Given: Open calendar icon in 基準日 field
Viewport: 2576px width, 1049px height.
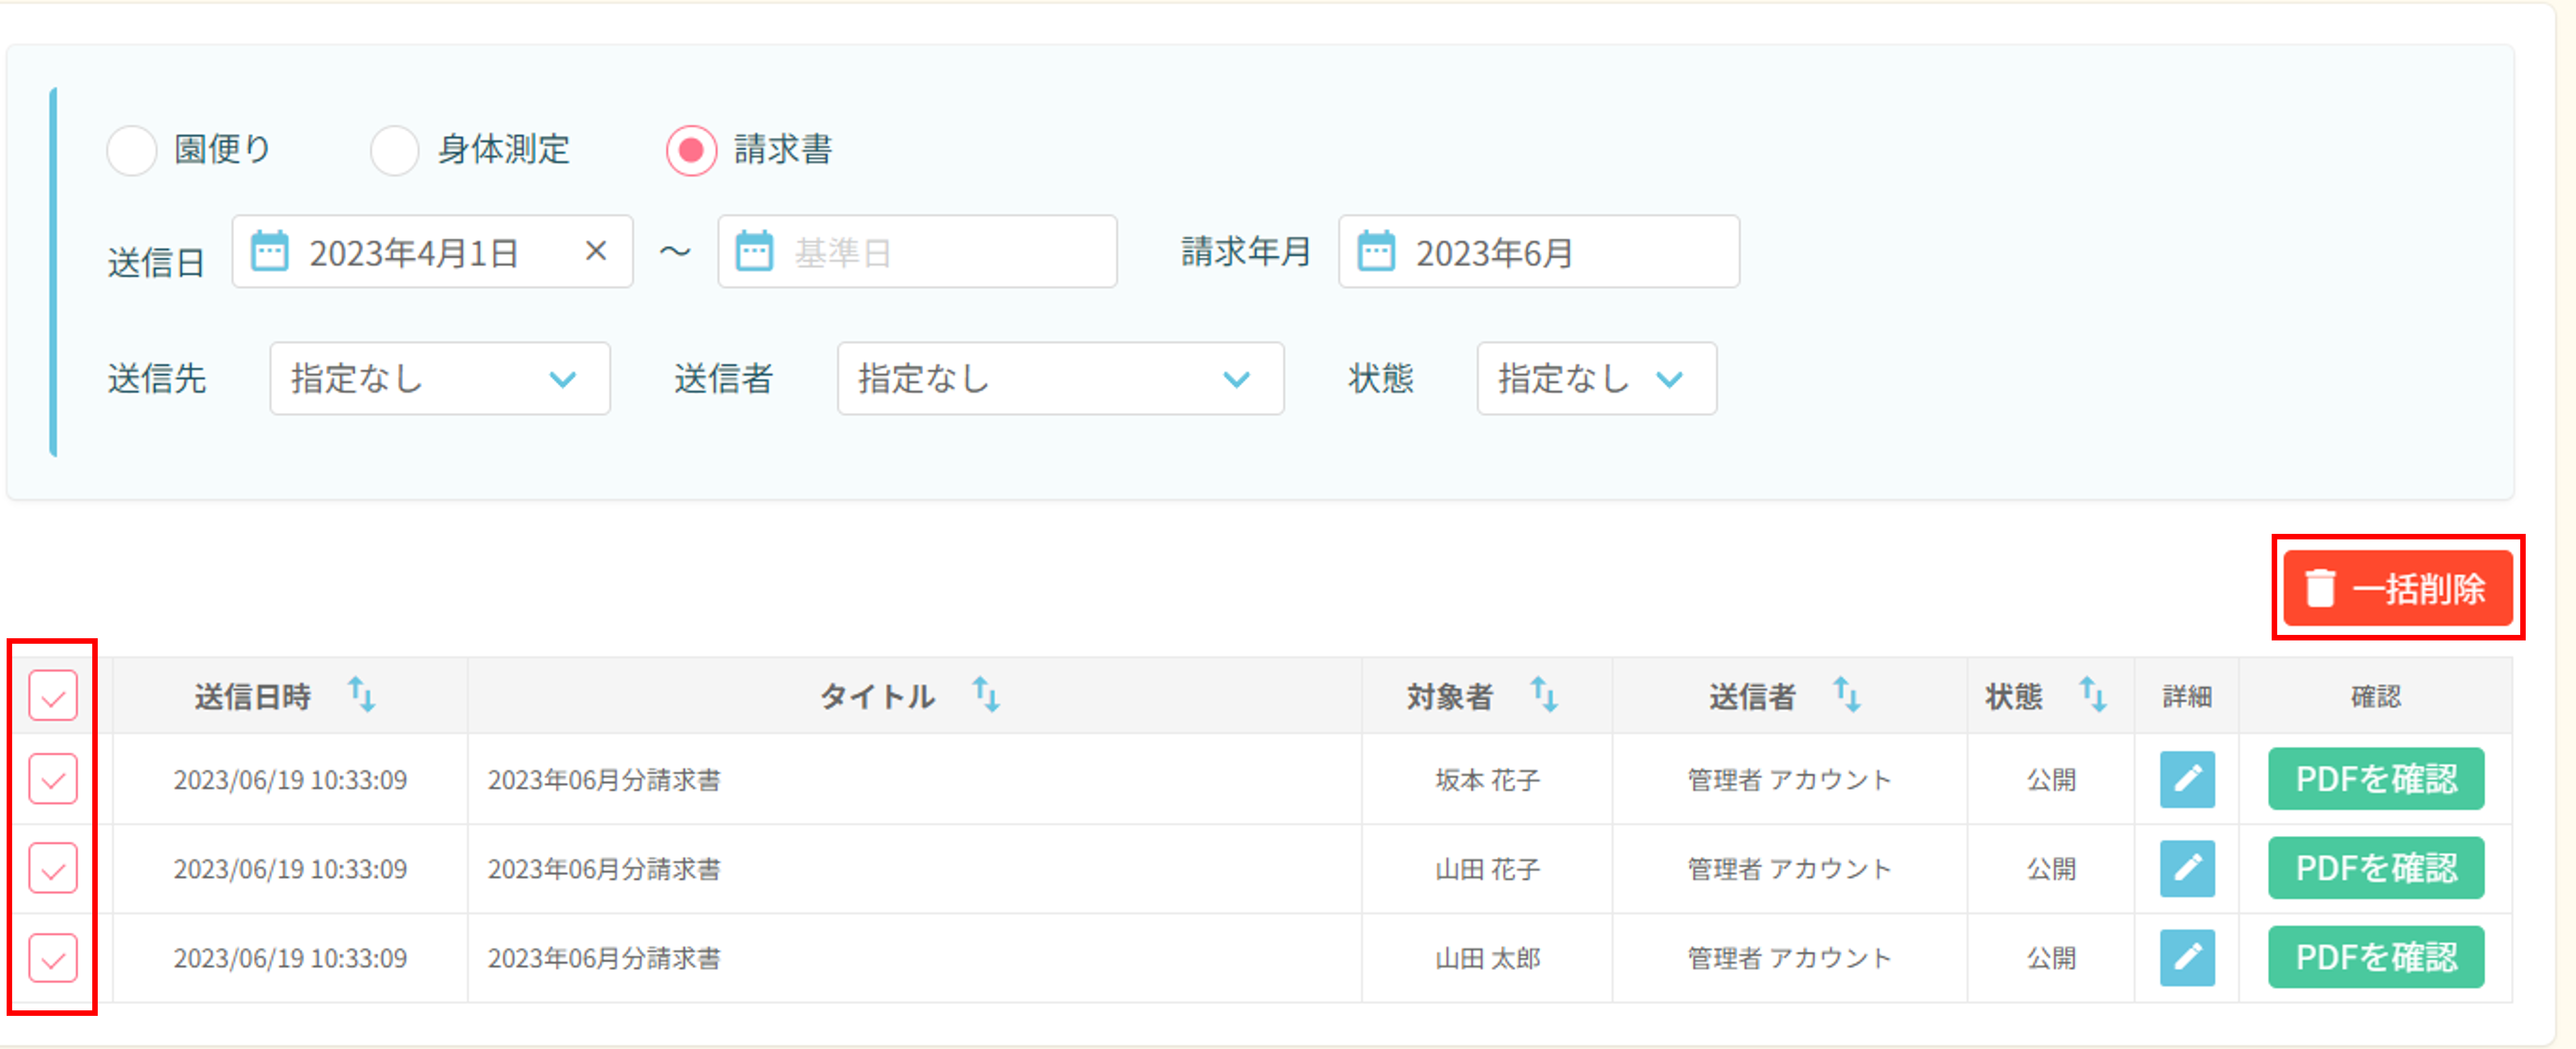Looking at the screenshot, I should coord(754,252).
